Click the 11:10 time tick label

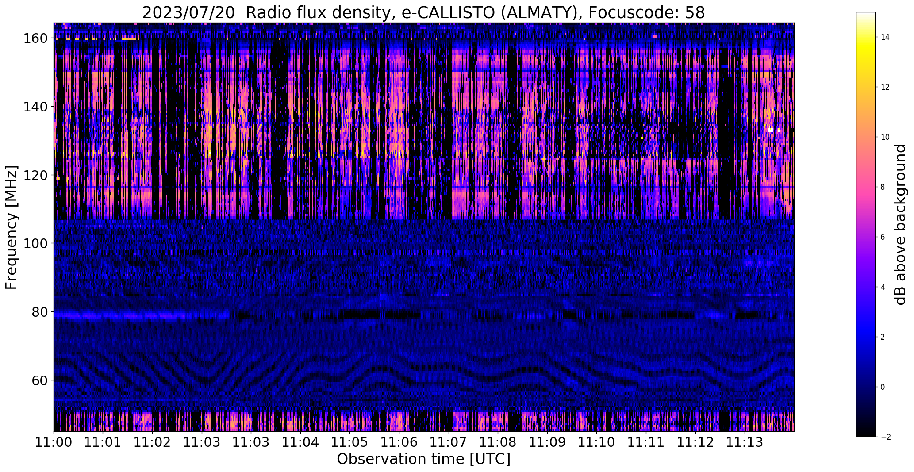click(x=597, y=442)
